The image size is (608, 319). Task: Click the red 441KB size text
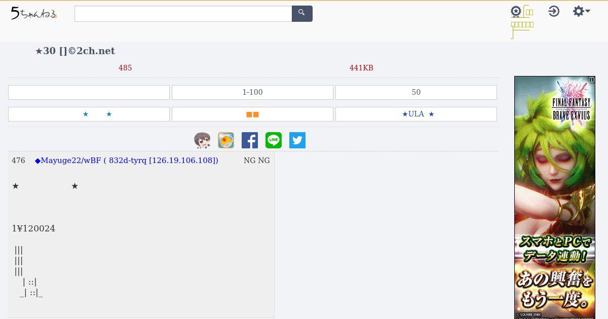pyautogui.click(x=361, y=68)
